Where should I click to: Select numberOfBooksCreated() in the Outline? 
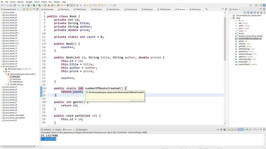click(250, 38)
